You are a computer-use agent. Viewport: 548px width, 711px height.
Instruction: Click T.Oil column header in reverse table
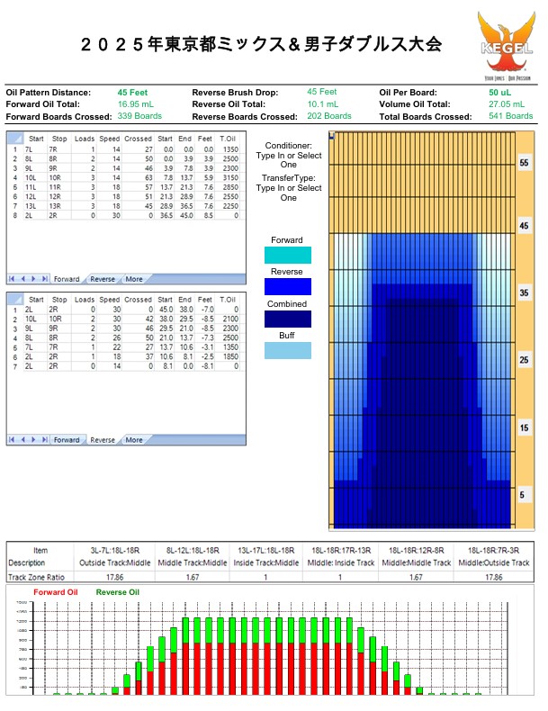[228, 300]
